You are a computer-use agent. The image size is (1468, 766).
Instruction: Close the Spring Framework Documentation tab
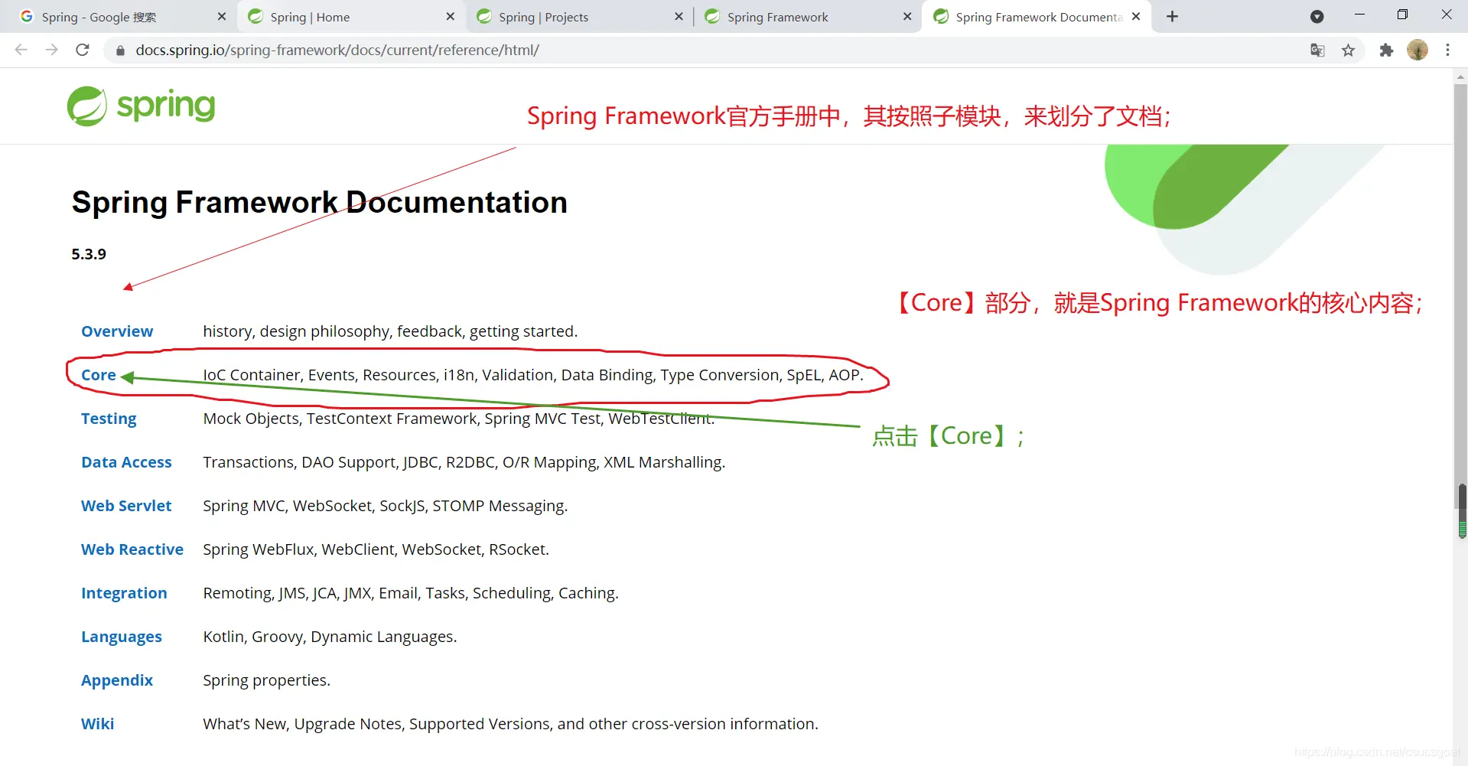[x=1136, y=16]
